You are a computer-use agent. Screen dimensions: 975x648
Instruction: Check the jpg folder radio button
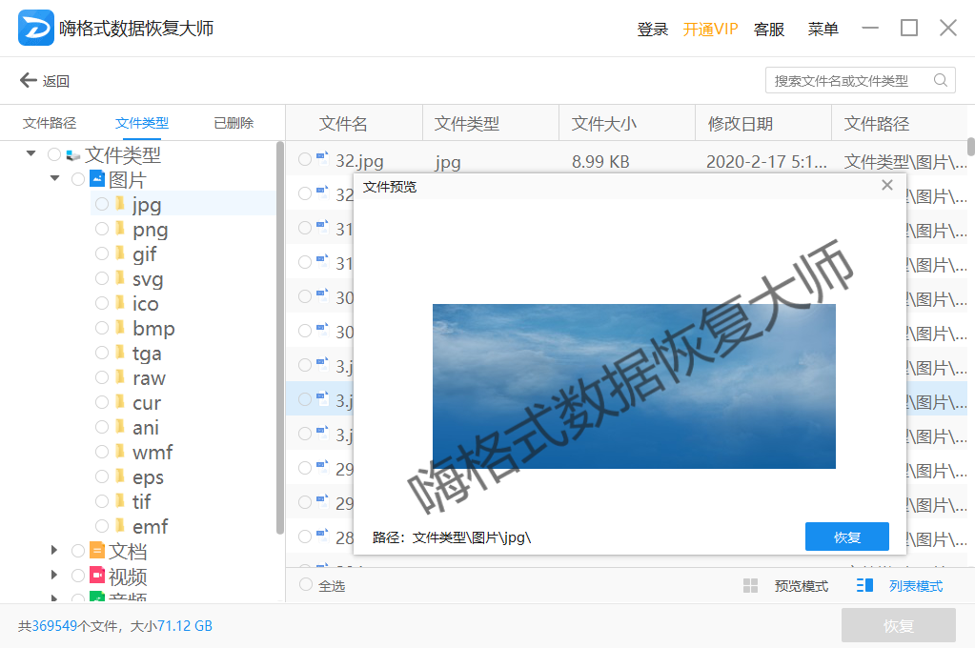(102, 204)
